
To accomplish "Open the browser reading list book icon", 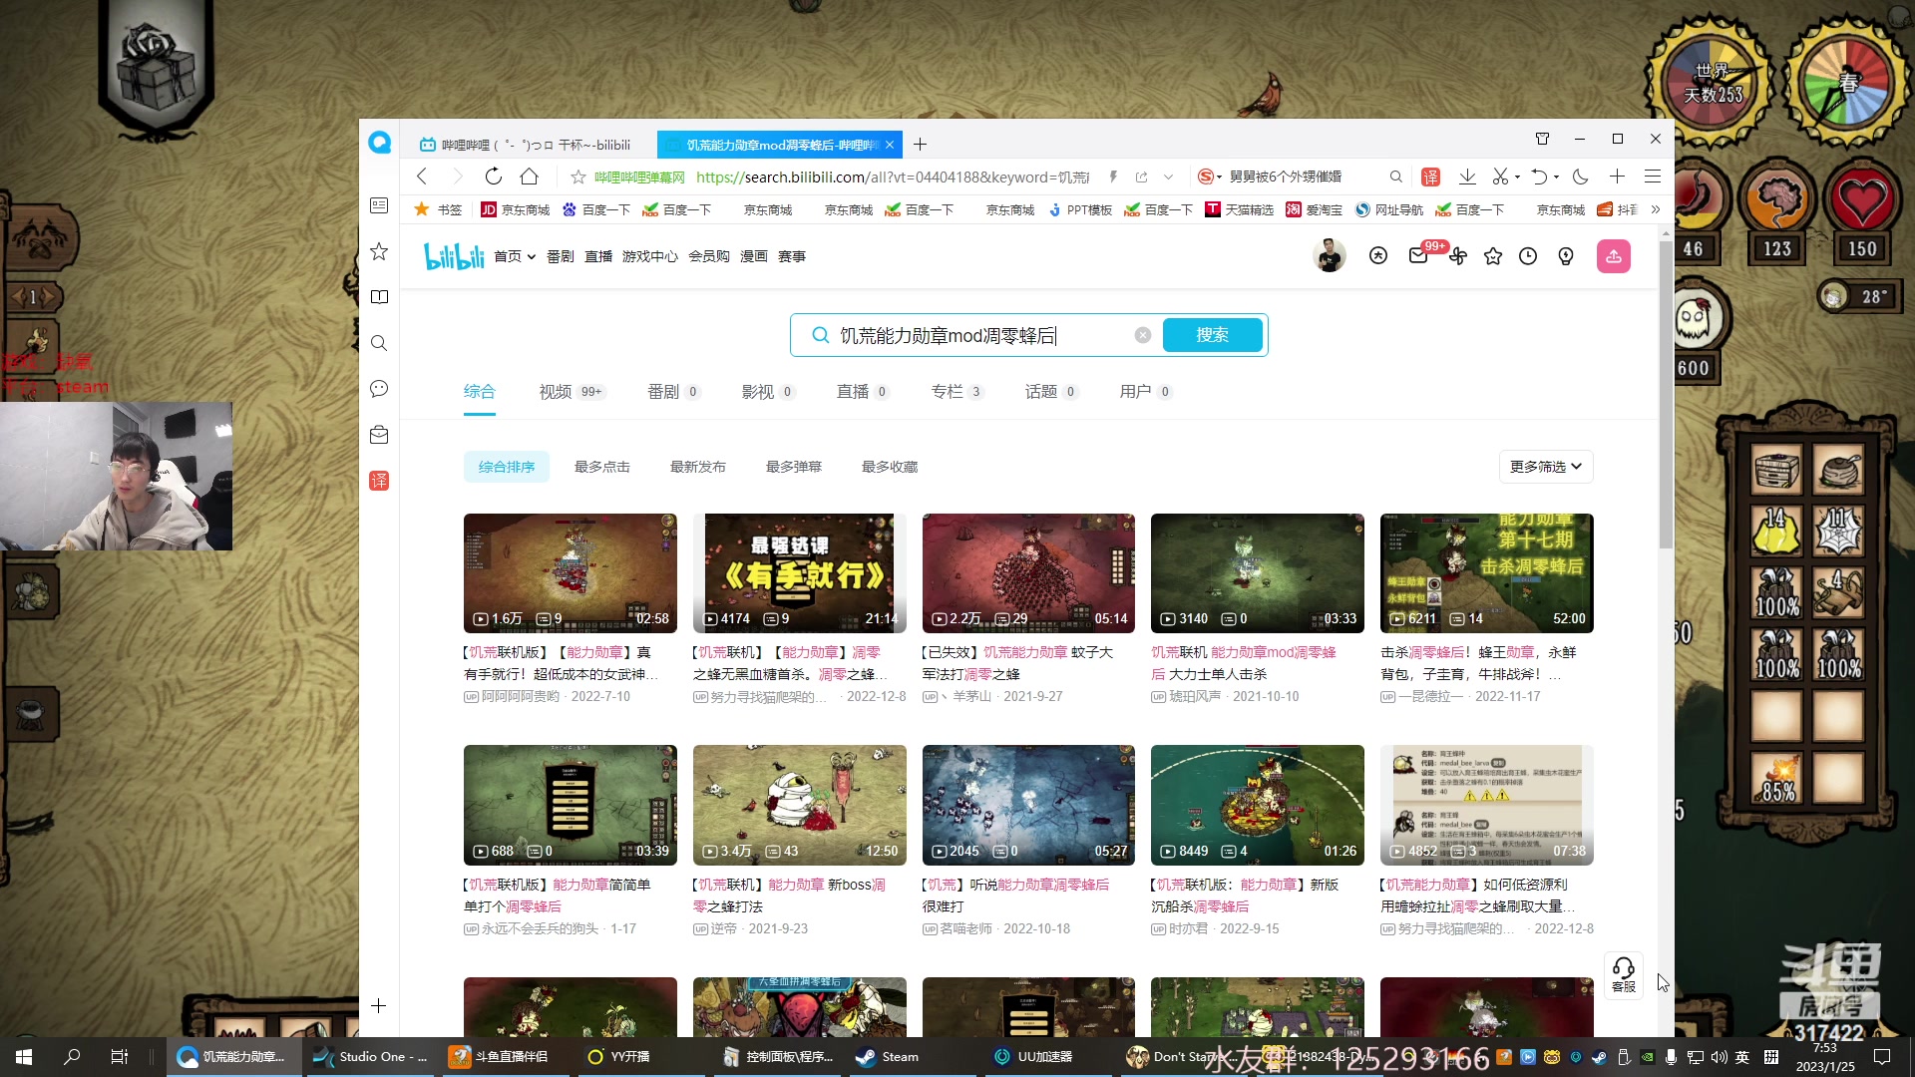I will point(379,297).
